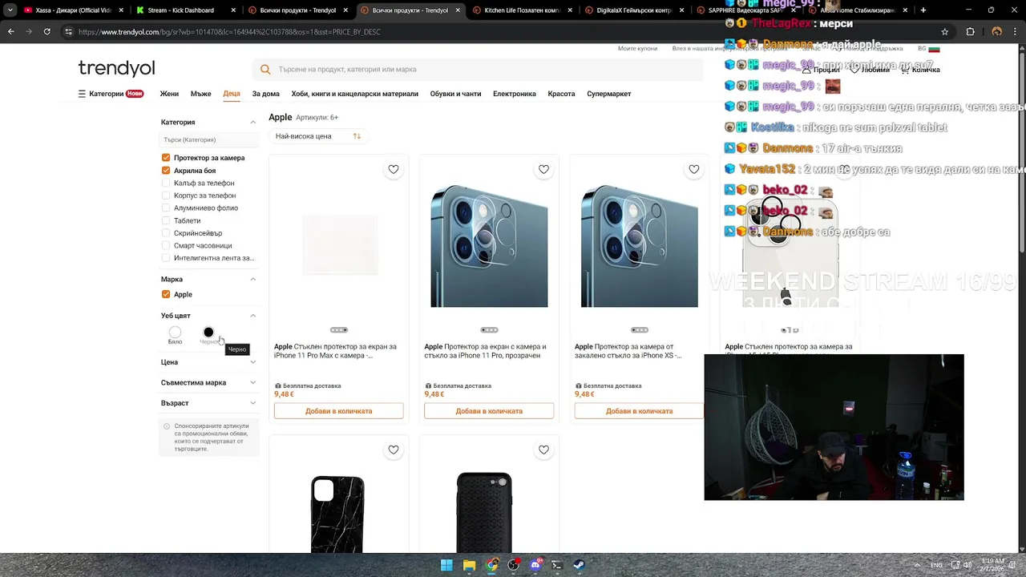The width and height of the screenshot is (1026, 577).
Task: Reload the page in browser
Action: [47, 31]
